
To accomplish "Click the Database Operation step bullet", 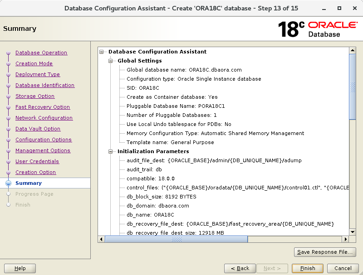I will coord(8,53).
